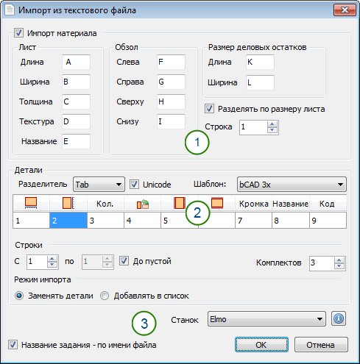Viewport: 360px width, 364px height.
Task: Click the Обзол Снизу field I
Action: click(x=171, y=121)
